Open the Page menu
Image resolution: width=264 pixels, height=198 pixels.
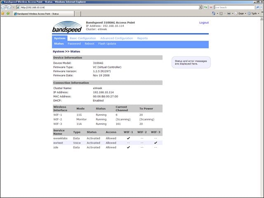point(240,14)
